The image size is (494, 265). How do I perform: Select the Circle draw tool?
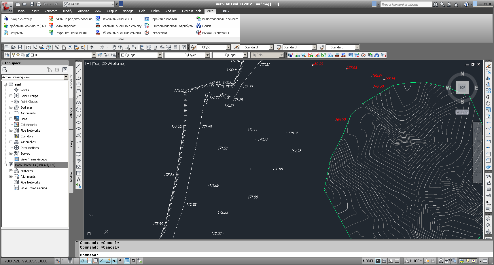[79, 103]
